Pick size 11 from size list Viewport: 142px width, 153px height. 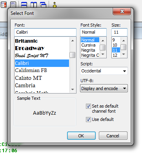tap(116, 50)
